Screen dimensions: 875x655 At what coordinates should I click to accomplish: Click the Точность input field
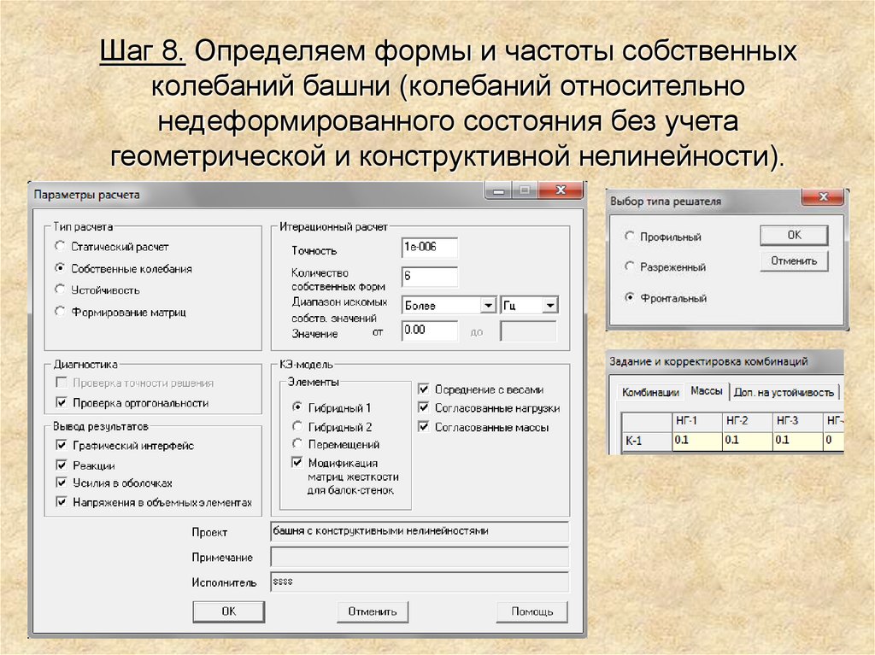430,247
